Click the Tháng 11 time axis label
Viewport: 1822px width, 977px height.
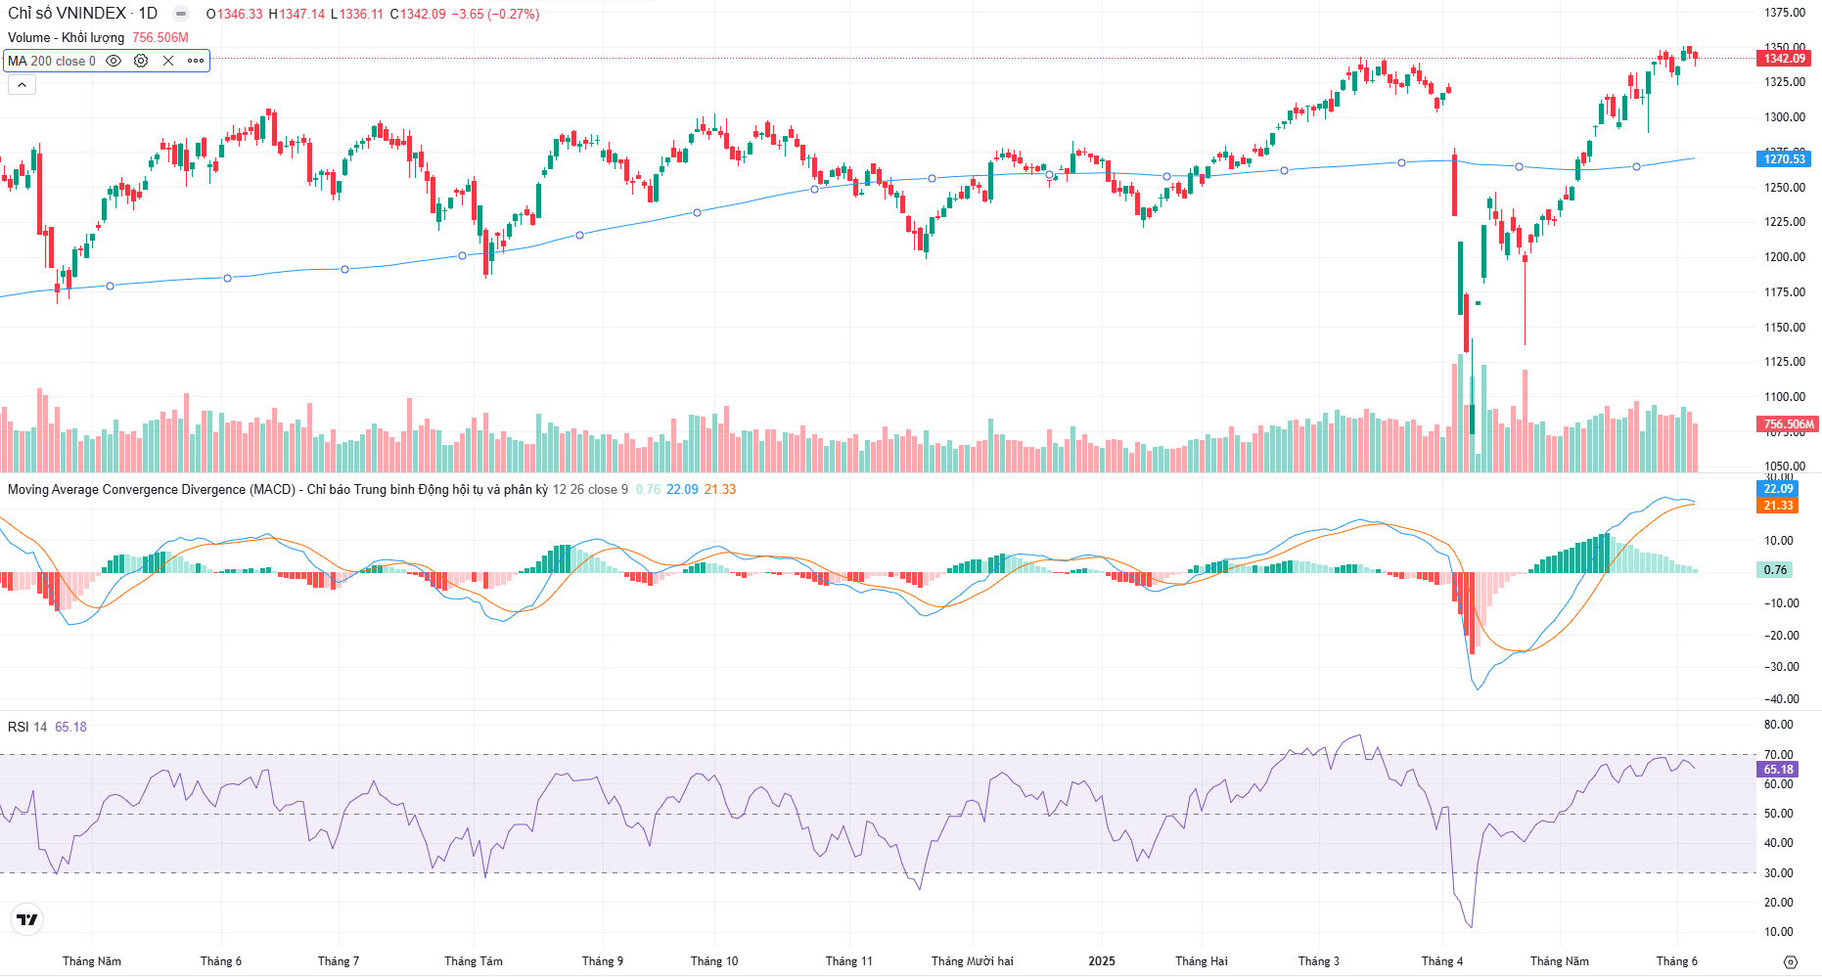(x=849, y=961)
